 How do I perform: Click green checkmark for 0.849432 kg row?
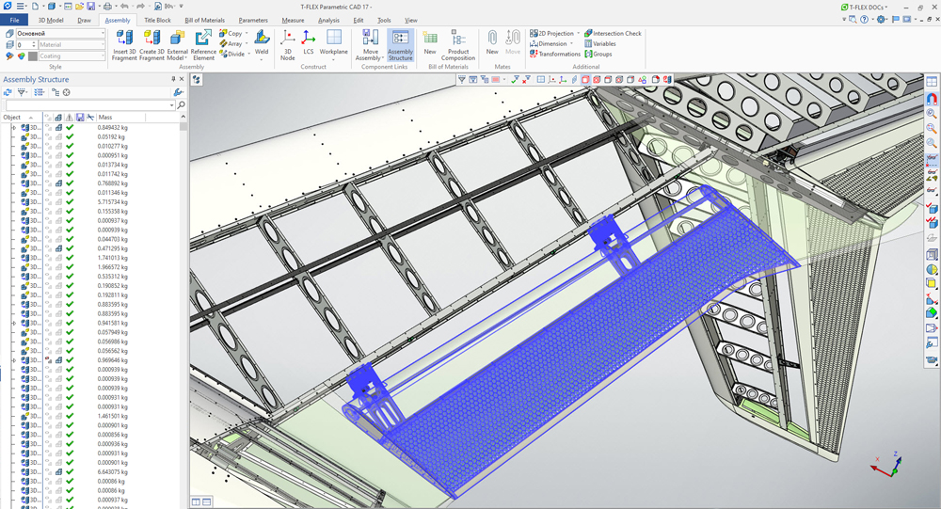point(70,127)
